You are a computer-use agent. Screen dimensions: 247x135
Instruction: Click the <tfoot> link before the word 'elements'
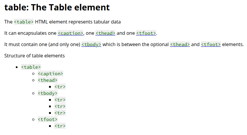(x=211, y=45)
